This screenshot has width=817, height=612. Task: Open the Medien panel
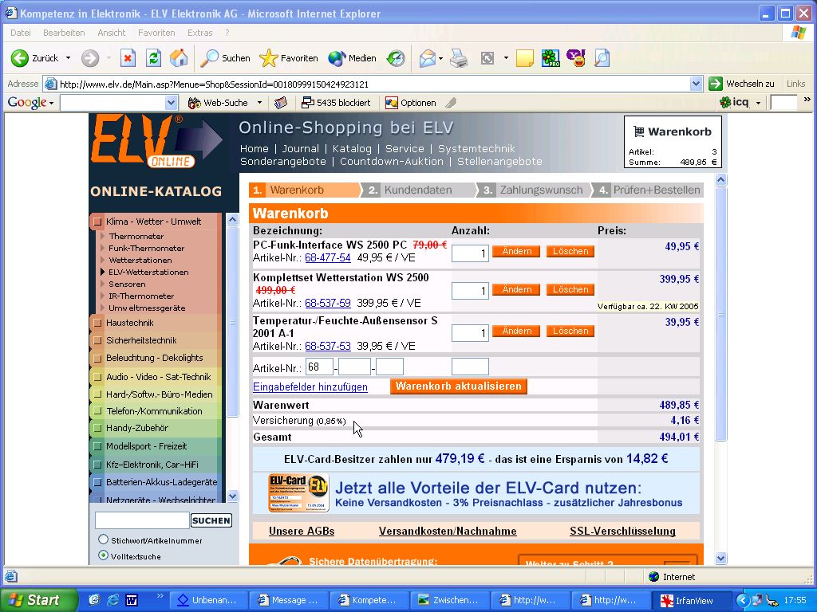click(352, 58)
